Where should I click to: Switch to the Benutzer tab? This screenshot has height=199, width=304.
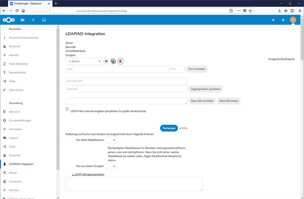coord(70,46)
